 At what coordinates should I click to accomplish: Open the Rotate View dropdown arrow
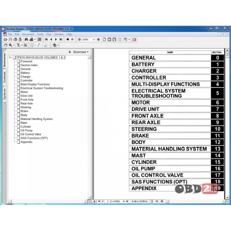pyautogui.click(x=129, y=39)
